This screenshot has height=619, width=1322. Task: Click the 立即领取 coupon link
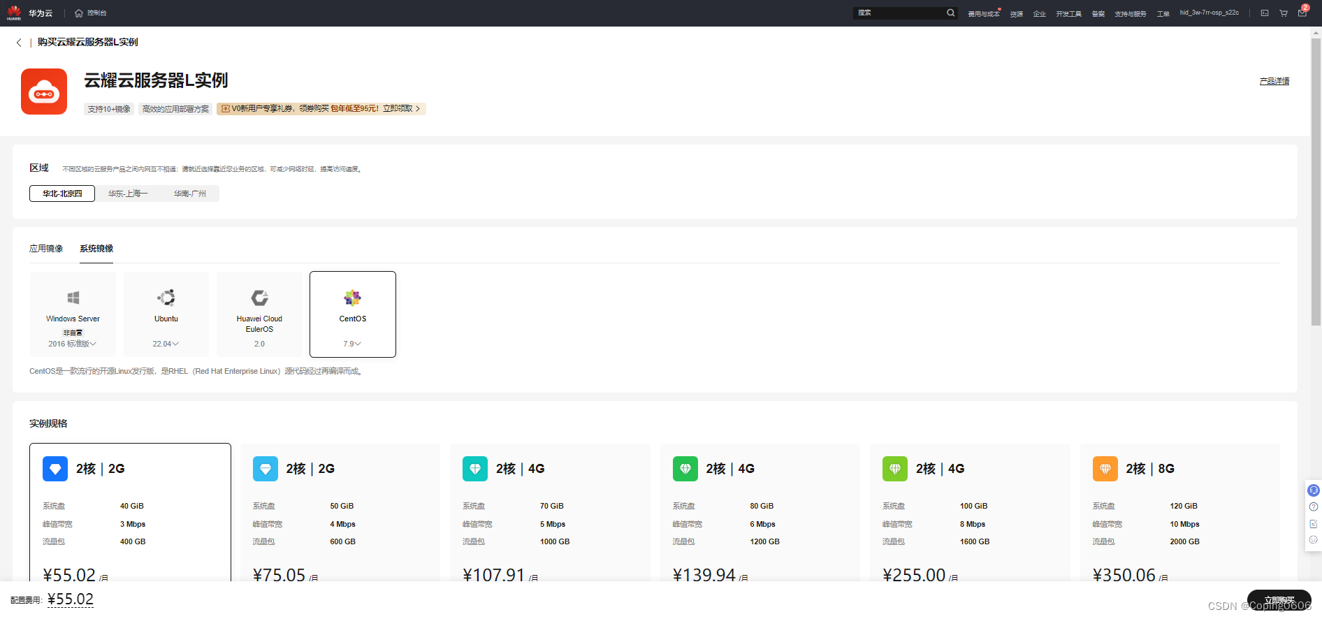pyautogui.click(x=401, y=109)
